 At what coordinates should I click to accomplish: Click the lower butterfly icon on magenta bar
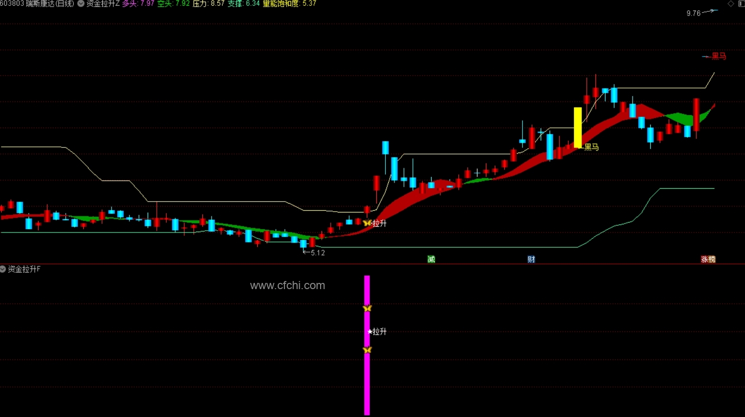pyautogui.click(x=367, y=350)
